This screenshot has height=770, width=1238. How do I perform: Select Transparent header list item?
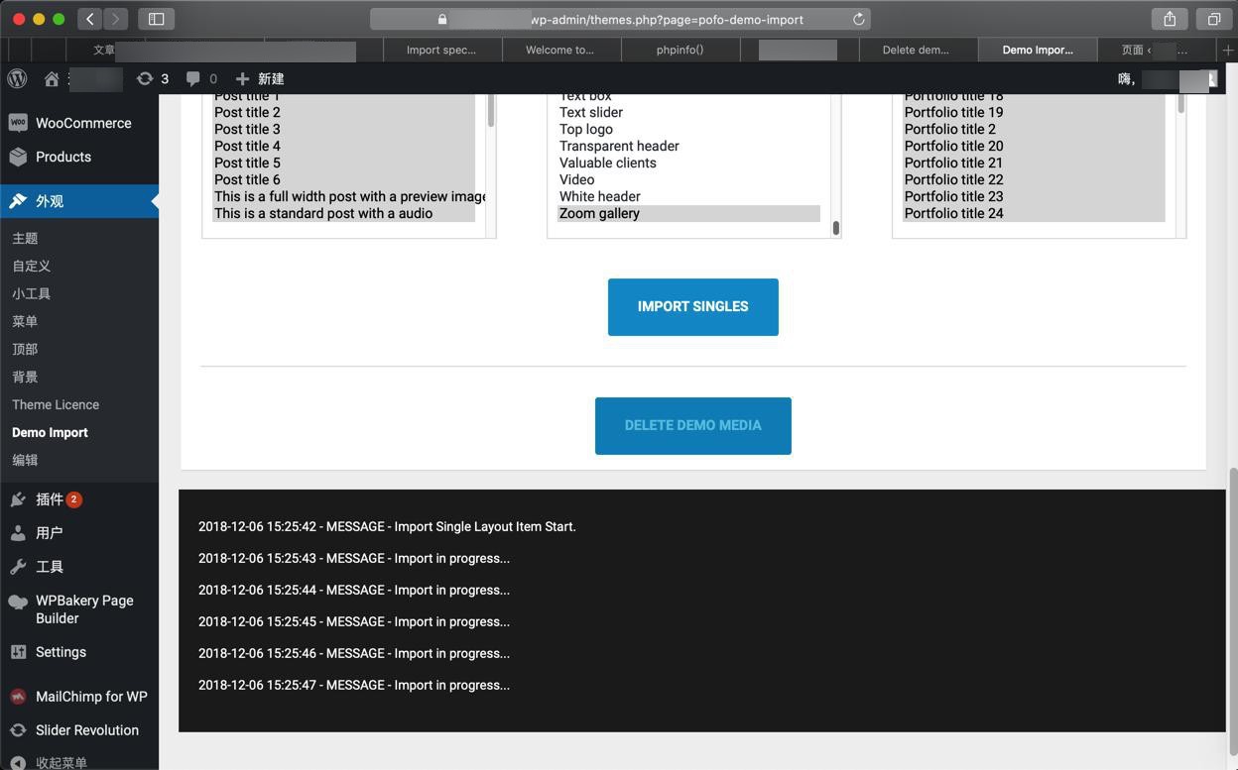(688, 146)
